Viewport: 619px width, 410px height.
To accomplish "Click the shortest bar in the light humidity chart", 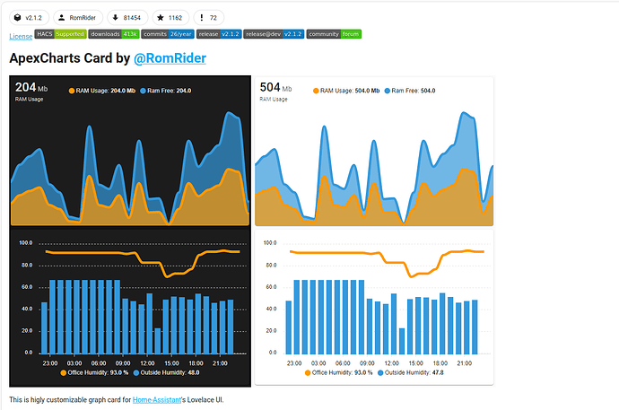I will coord(402,341).
